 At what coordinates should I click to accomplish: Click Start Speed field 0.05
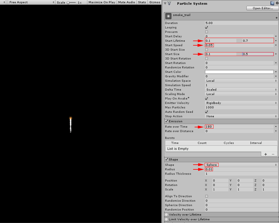[239, 45]
